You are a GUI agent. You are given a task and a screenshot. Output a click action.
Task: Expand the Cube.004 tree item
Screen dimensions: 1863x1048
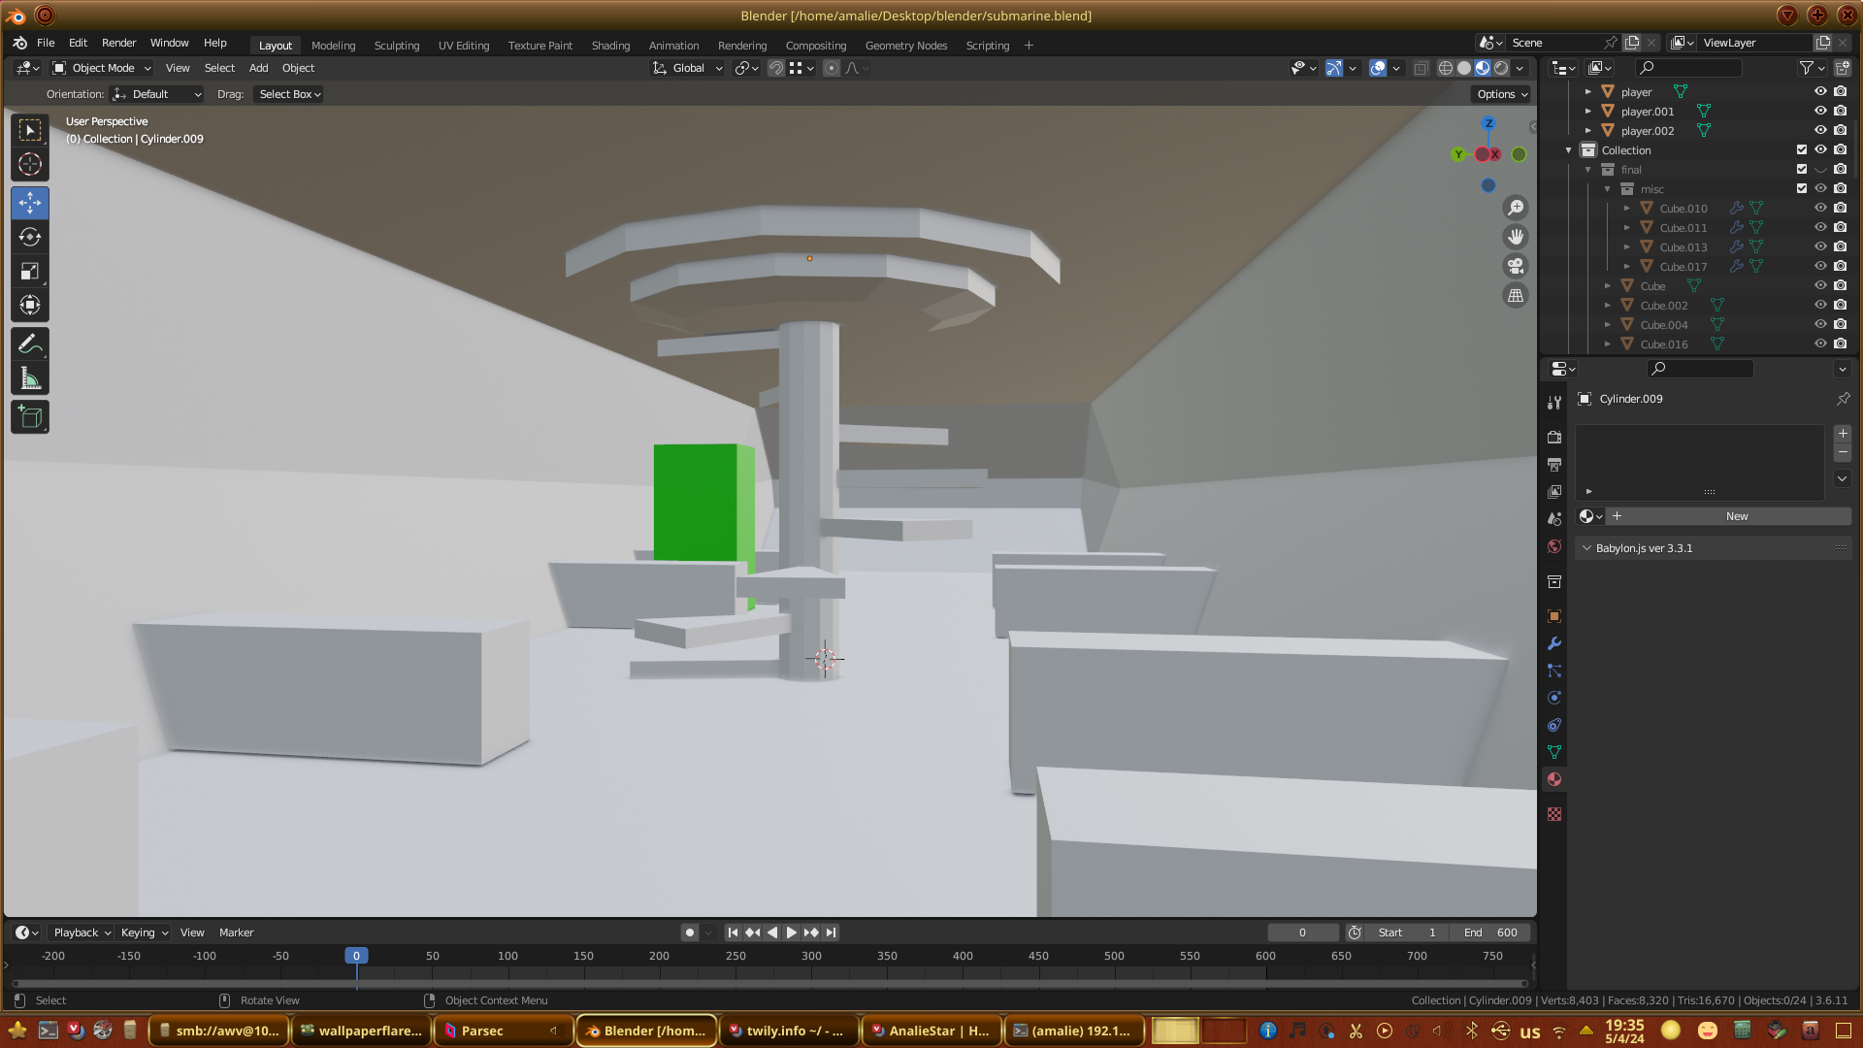click(x=1608, y=325)
